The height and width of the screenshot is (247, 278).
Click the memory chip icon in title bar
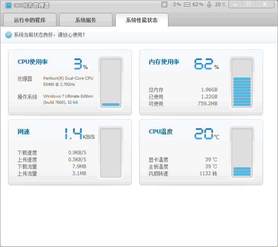(x=187, y=4)
